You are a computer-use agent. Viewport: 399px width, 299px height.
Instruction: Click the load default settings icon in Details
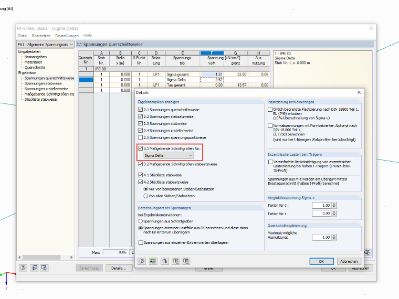click(175, 261)
